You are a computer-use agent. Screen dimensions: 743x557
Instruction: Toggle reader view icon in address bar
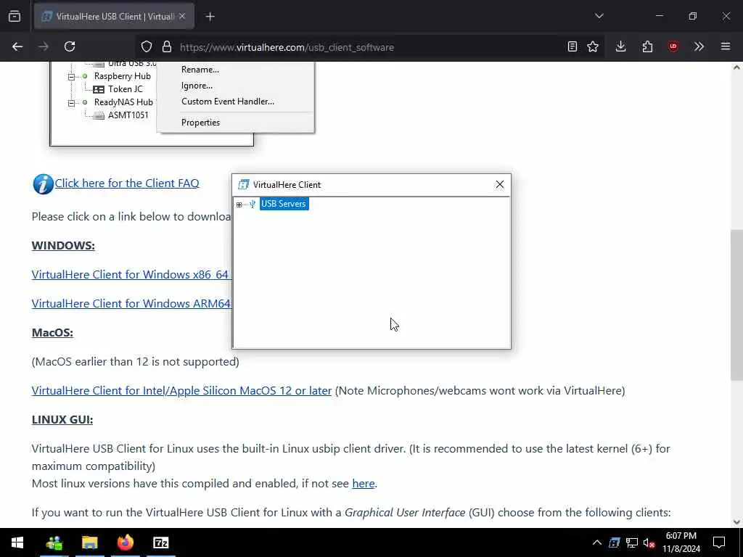[572, 47]
